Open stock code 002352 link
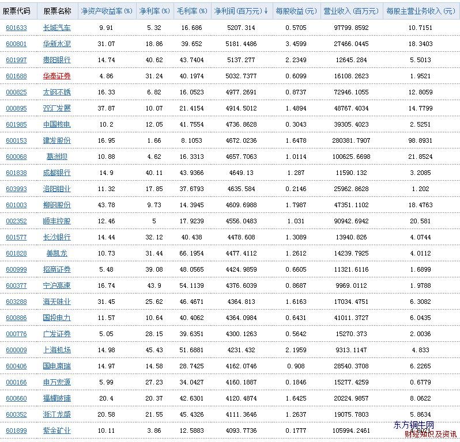This screenshot has height=442, width=460. pos(16,221)
